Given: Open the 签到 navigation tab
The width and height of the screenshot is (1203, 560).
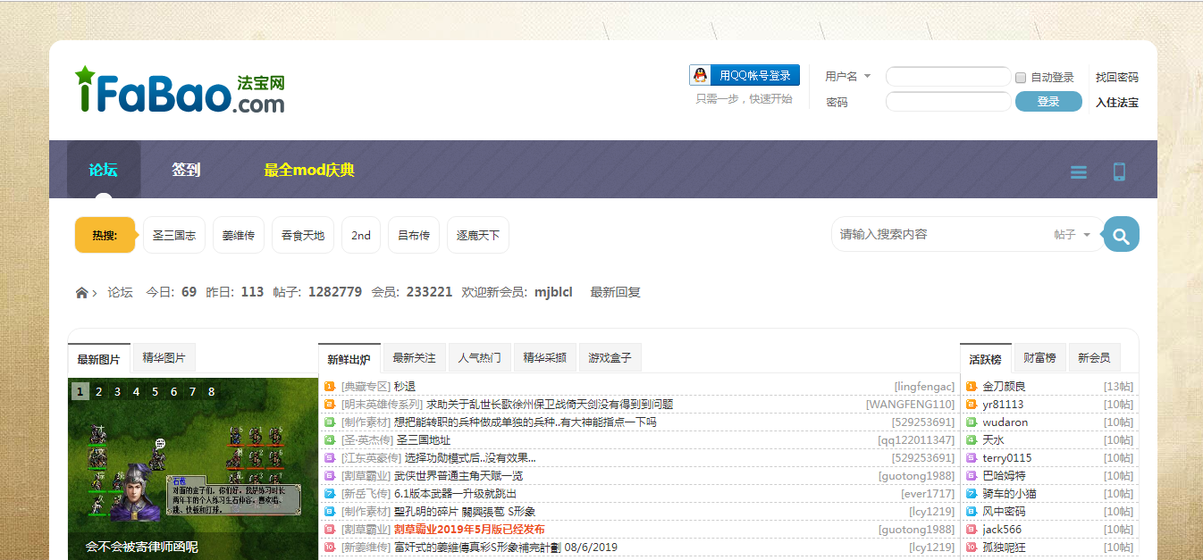Looking at the screenshot, I should tap(186, 170).
